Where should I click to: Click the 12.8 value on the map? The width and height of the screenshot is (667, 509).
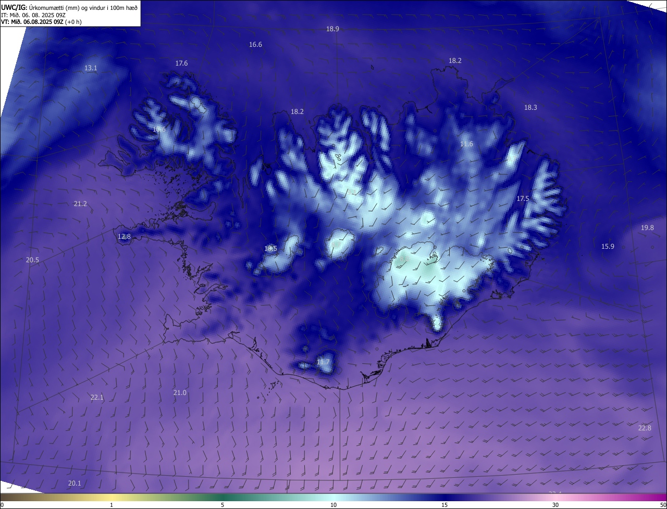[x=124, y=236]
